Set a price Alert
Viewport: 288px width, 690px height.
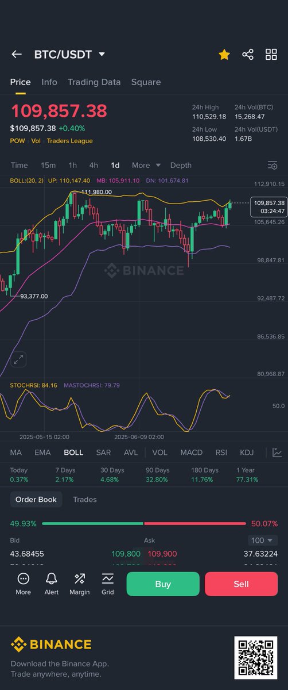[52, 584]
